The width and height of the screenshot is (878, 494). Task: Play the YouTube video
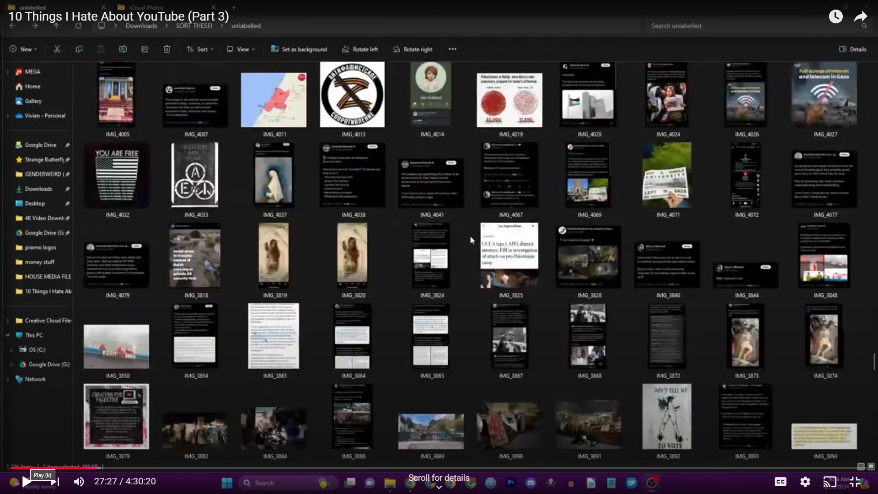(27, 482)
